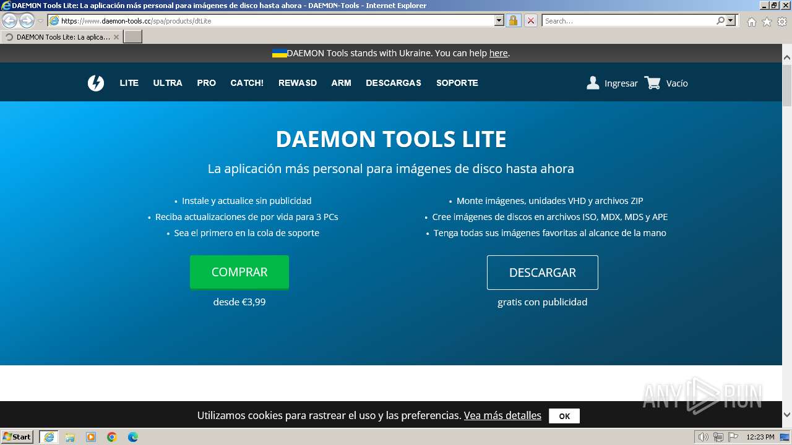
Task: Launch Microsoft Edge from taskbar
Action: 133,437
